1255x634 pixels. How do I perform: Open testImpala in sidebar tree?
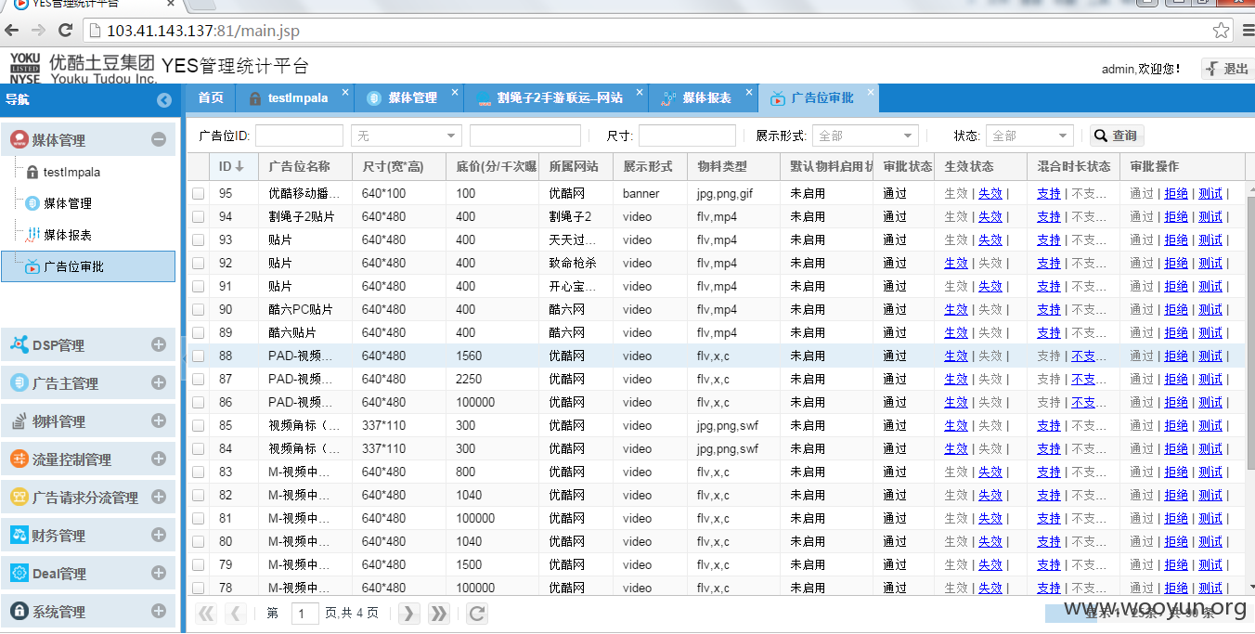(71, 172)
